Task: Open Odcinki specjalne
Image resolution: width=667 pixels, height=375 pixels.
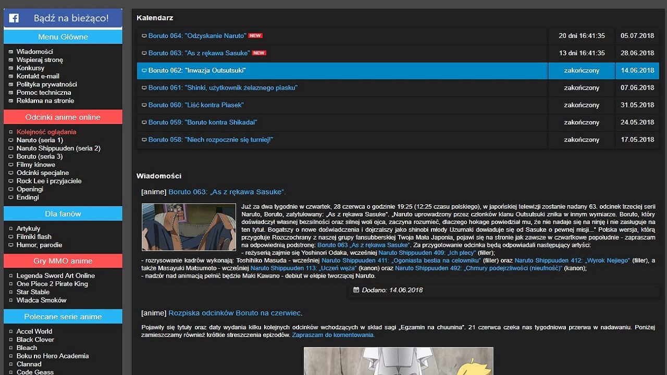Action: pyautogui.click(x=42, y=173)
